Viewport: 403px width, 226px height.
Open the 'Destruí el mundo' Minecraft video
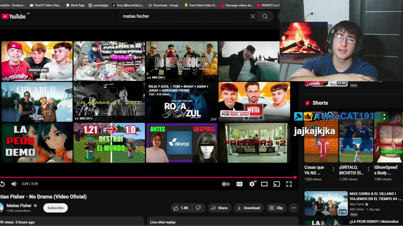click(109, 143)
